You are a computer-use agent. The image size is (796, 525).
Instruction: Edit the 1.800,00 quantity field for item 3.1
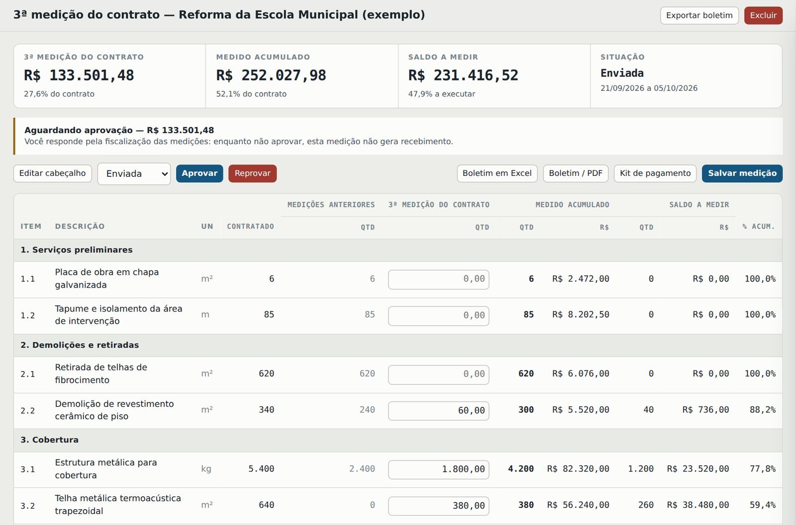click(x=438, y=469)
